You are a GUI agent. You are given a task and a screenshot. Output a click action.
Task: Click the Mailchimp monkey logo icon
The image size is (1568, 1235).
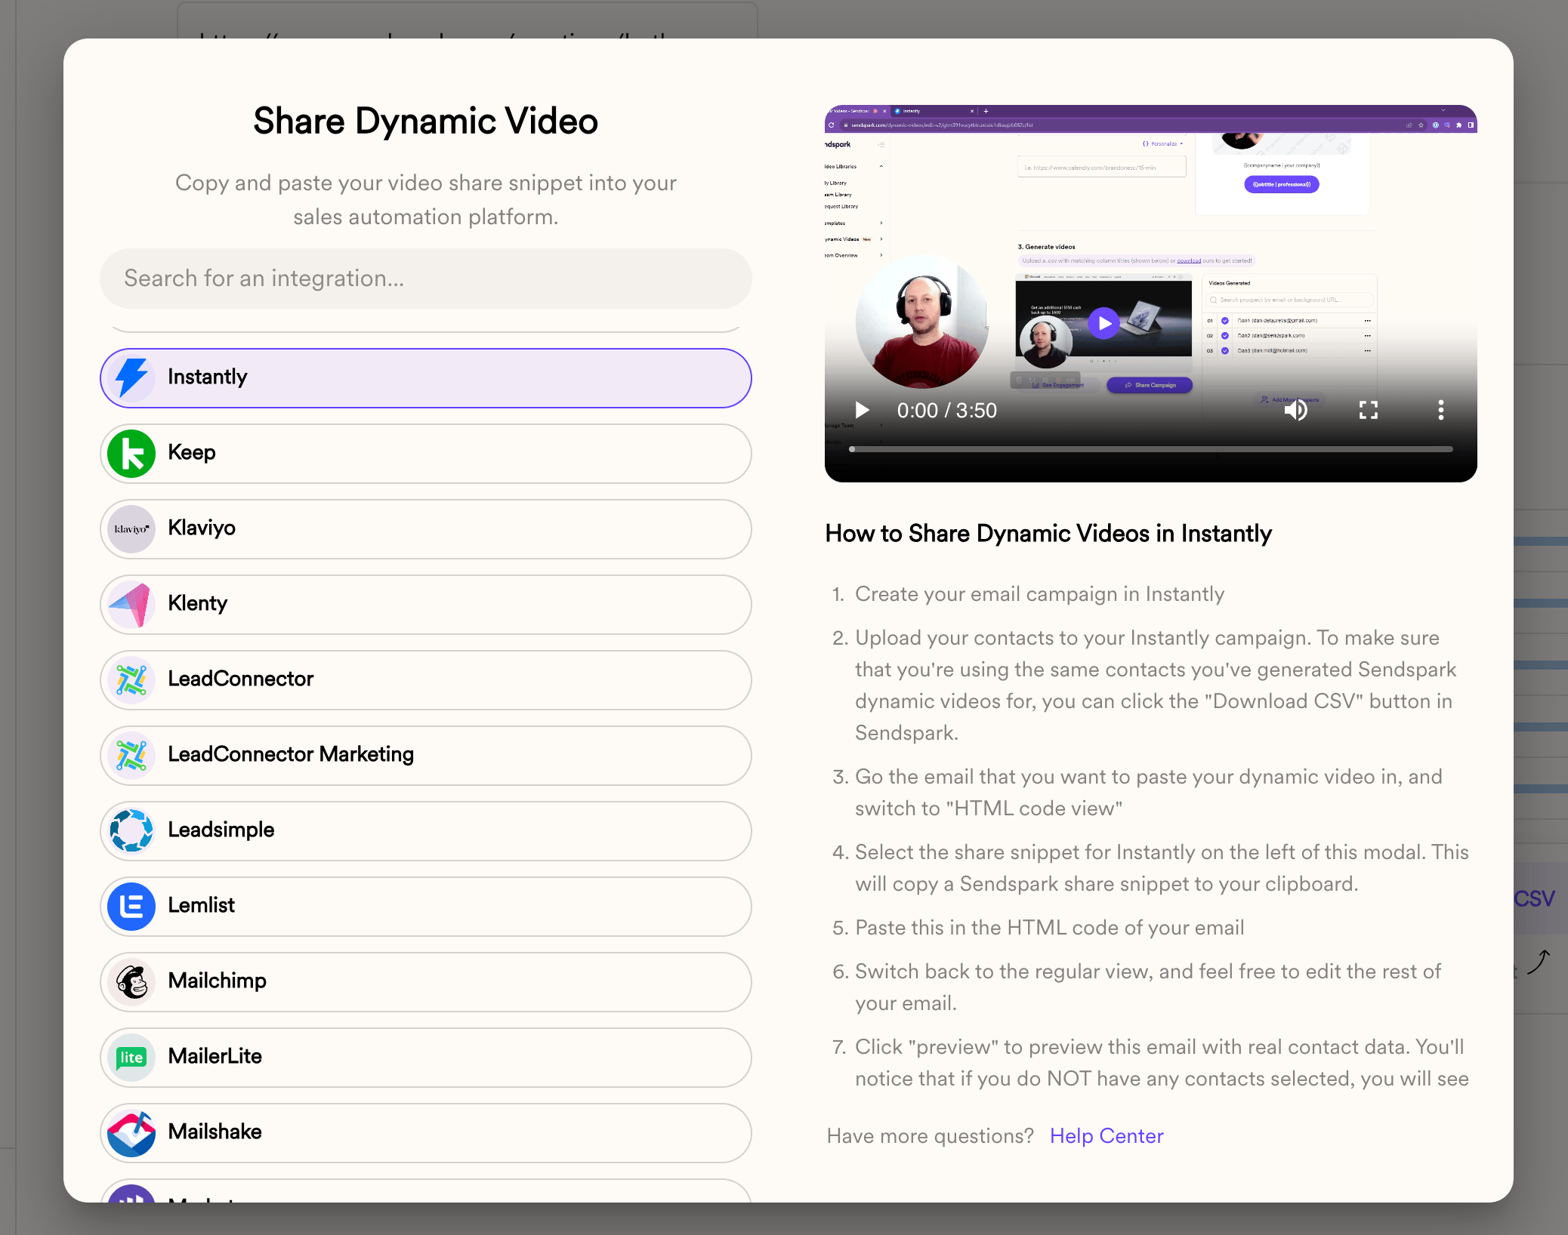(x=131, y=981)
